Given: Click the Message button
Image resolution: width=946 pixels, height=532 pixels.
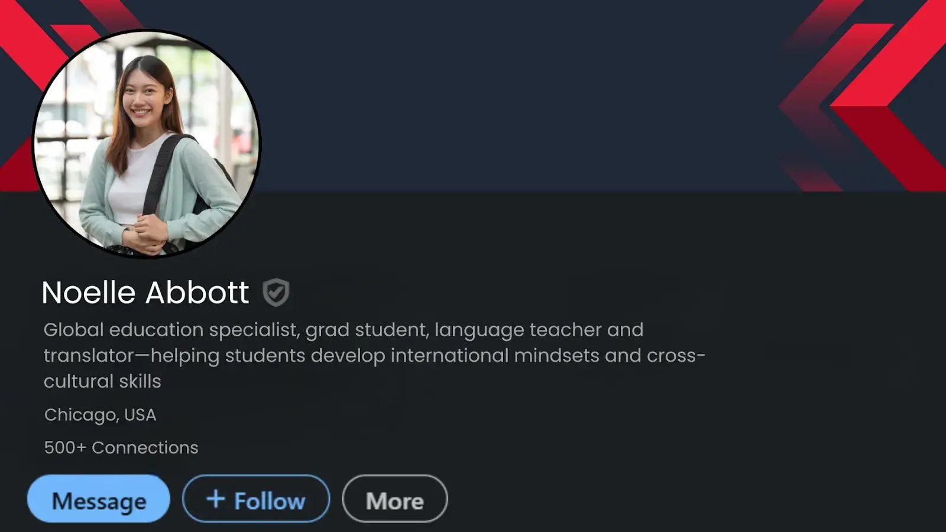Looking at the screenshot, I should 99,499.
